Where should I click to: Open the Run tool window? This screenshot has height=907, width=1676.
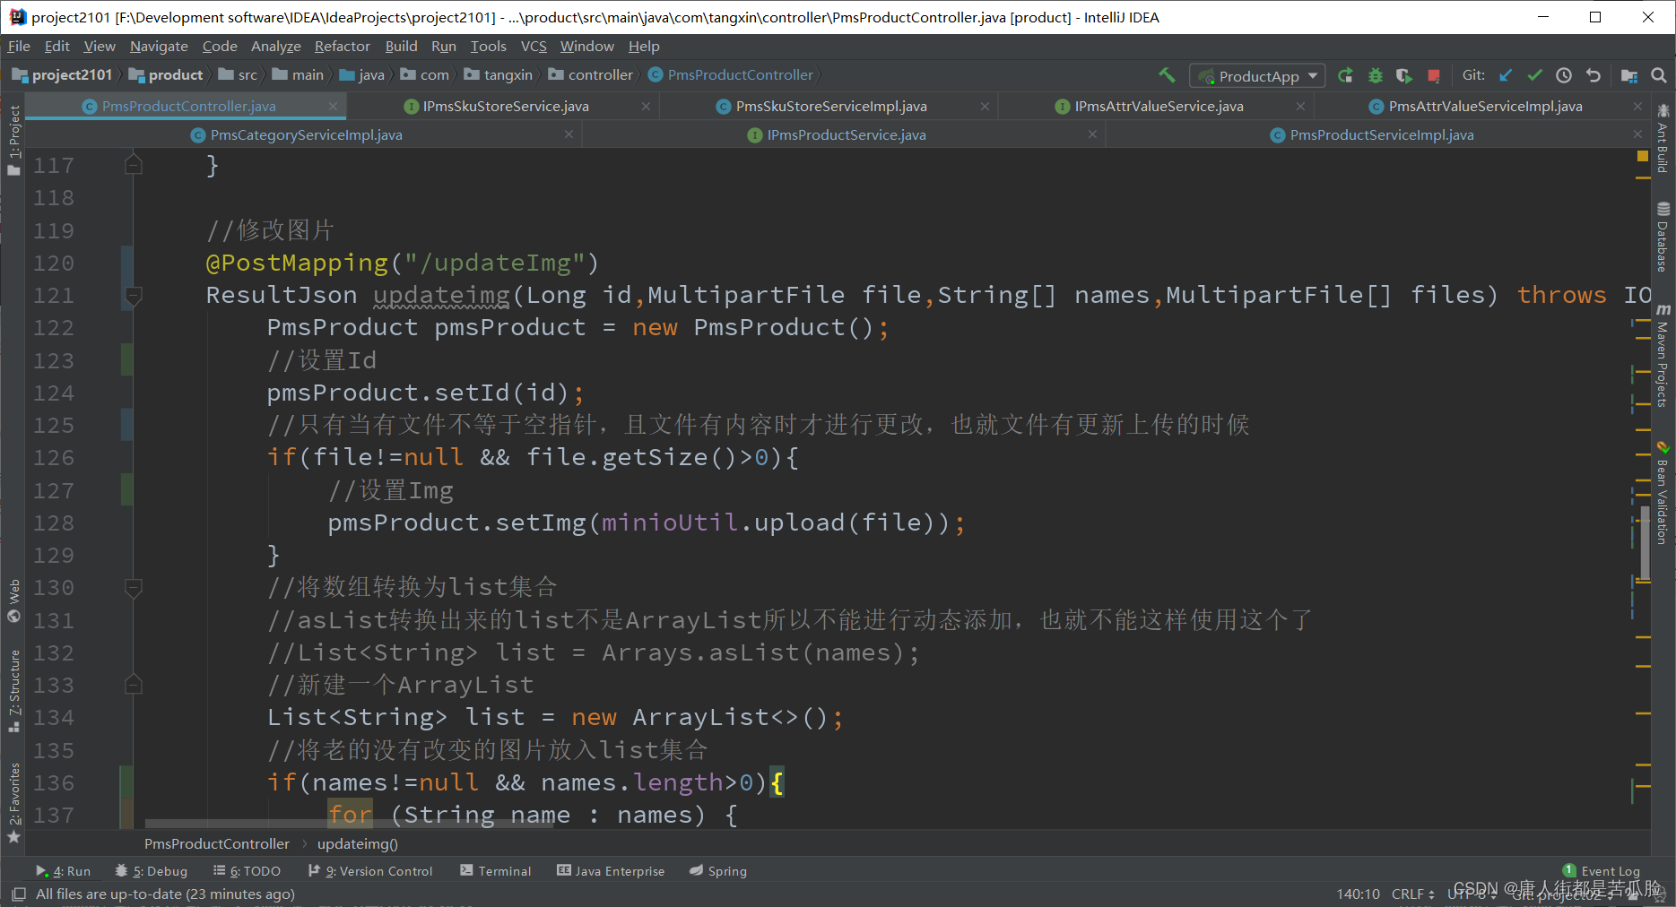tap(64, 871)
